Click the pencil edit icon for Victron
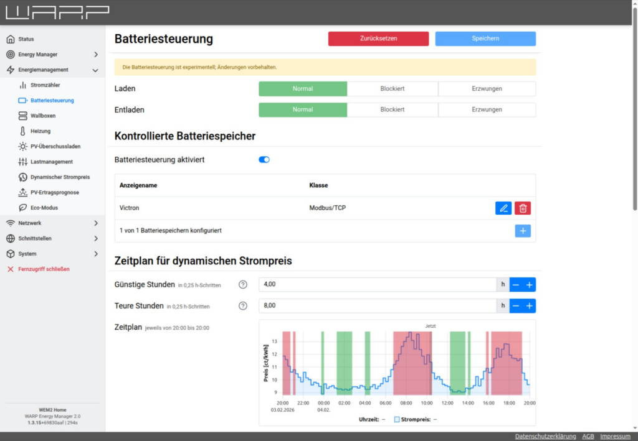The image size is (638, 441). point(503,208)
